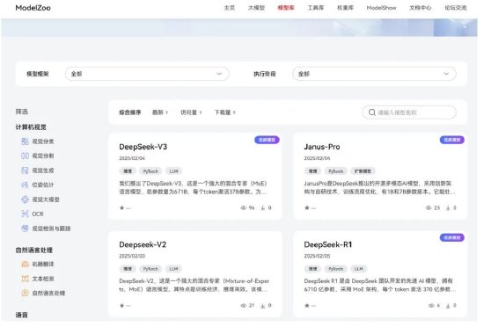Click the model name search field
Screen dimensions: 484x326
[x=409, y=112]
